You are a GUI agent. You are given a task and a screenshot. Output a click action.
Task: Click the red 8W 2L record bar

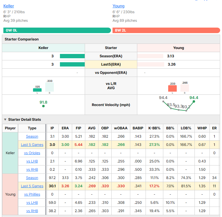tap(166, 30)
